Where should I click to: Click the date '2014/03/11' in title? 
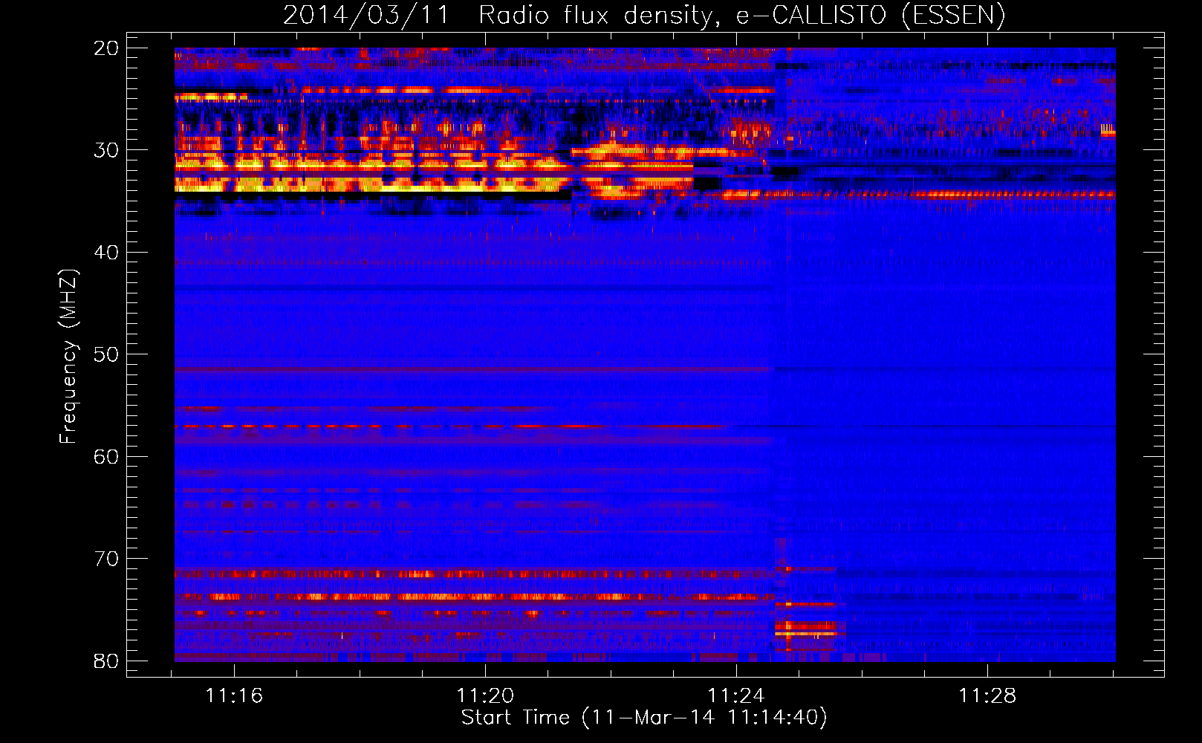pyautogui.click(x=366, y=16)
